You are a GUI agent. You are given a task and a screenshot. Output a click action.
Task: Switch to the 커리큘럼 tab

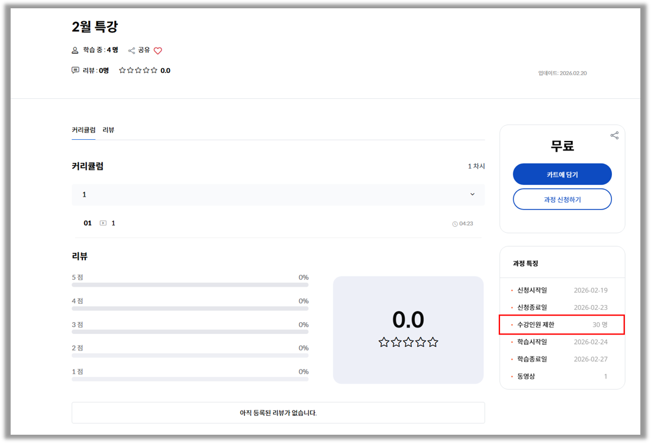(x=83, y=130)
